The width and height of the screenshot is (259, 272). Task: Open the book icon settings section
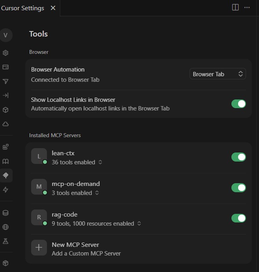click(6, 161)
